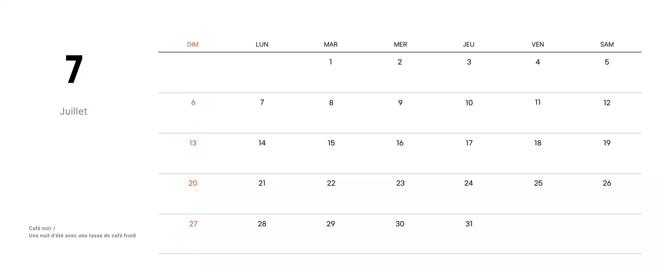661x269 pixels.
Task: Click the LUN column header
Action: (262, 44)
